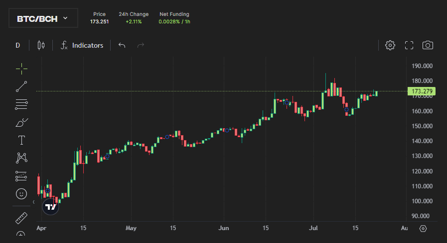447x243 pixels.
Task: Select the Text annotation tool
Action: (21, 140)
